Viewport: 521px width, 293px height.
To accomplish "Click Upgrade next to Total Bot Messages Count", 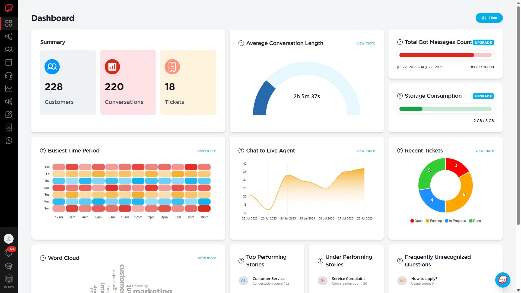I will point(483,43).
